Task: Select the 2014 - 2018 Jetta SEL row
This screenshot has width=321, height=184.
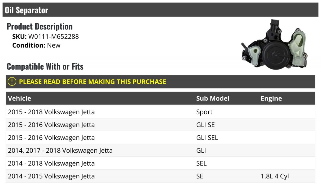Action: (160, 163)
